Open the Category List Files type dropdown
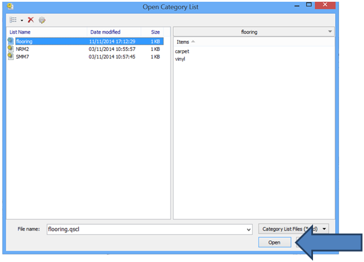The width and height of the screenshot is (364, 262). [x=325, y=229]
